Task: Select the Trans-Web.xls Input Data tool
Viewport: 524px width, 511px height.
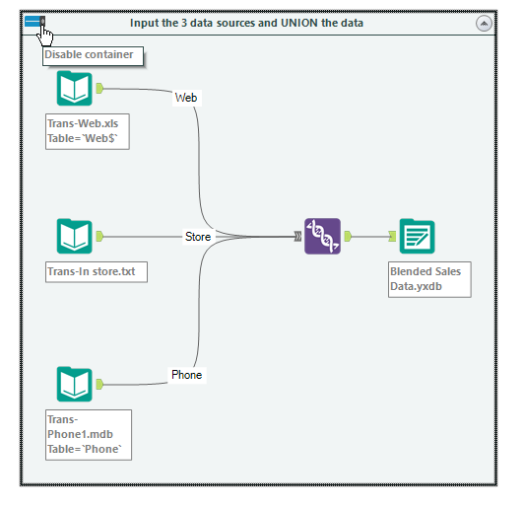Action: click(74, 89)
